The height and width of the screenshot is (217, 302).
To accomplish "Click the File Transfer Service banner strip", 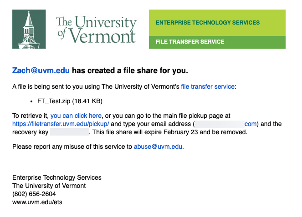I will pyautogui.click(x=217, y=42).
